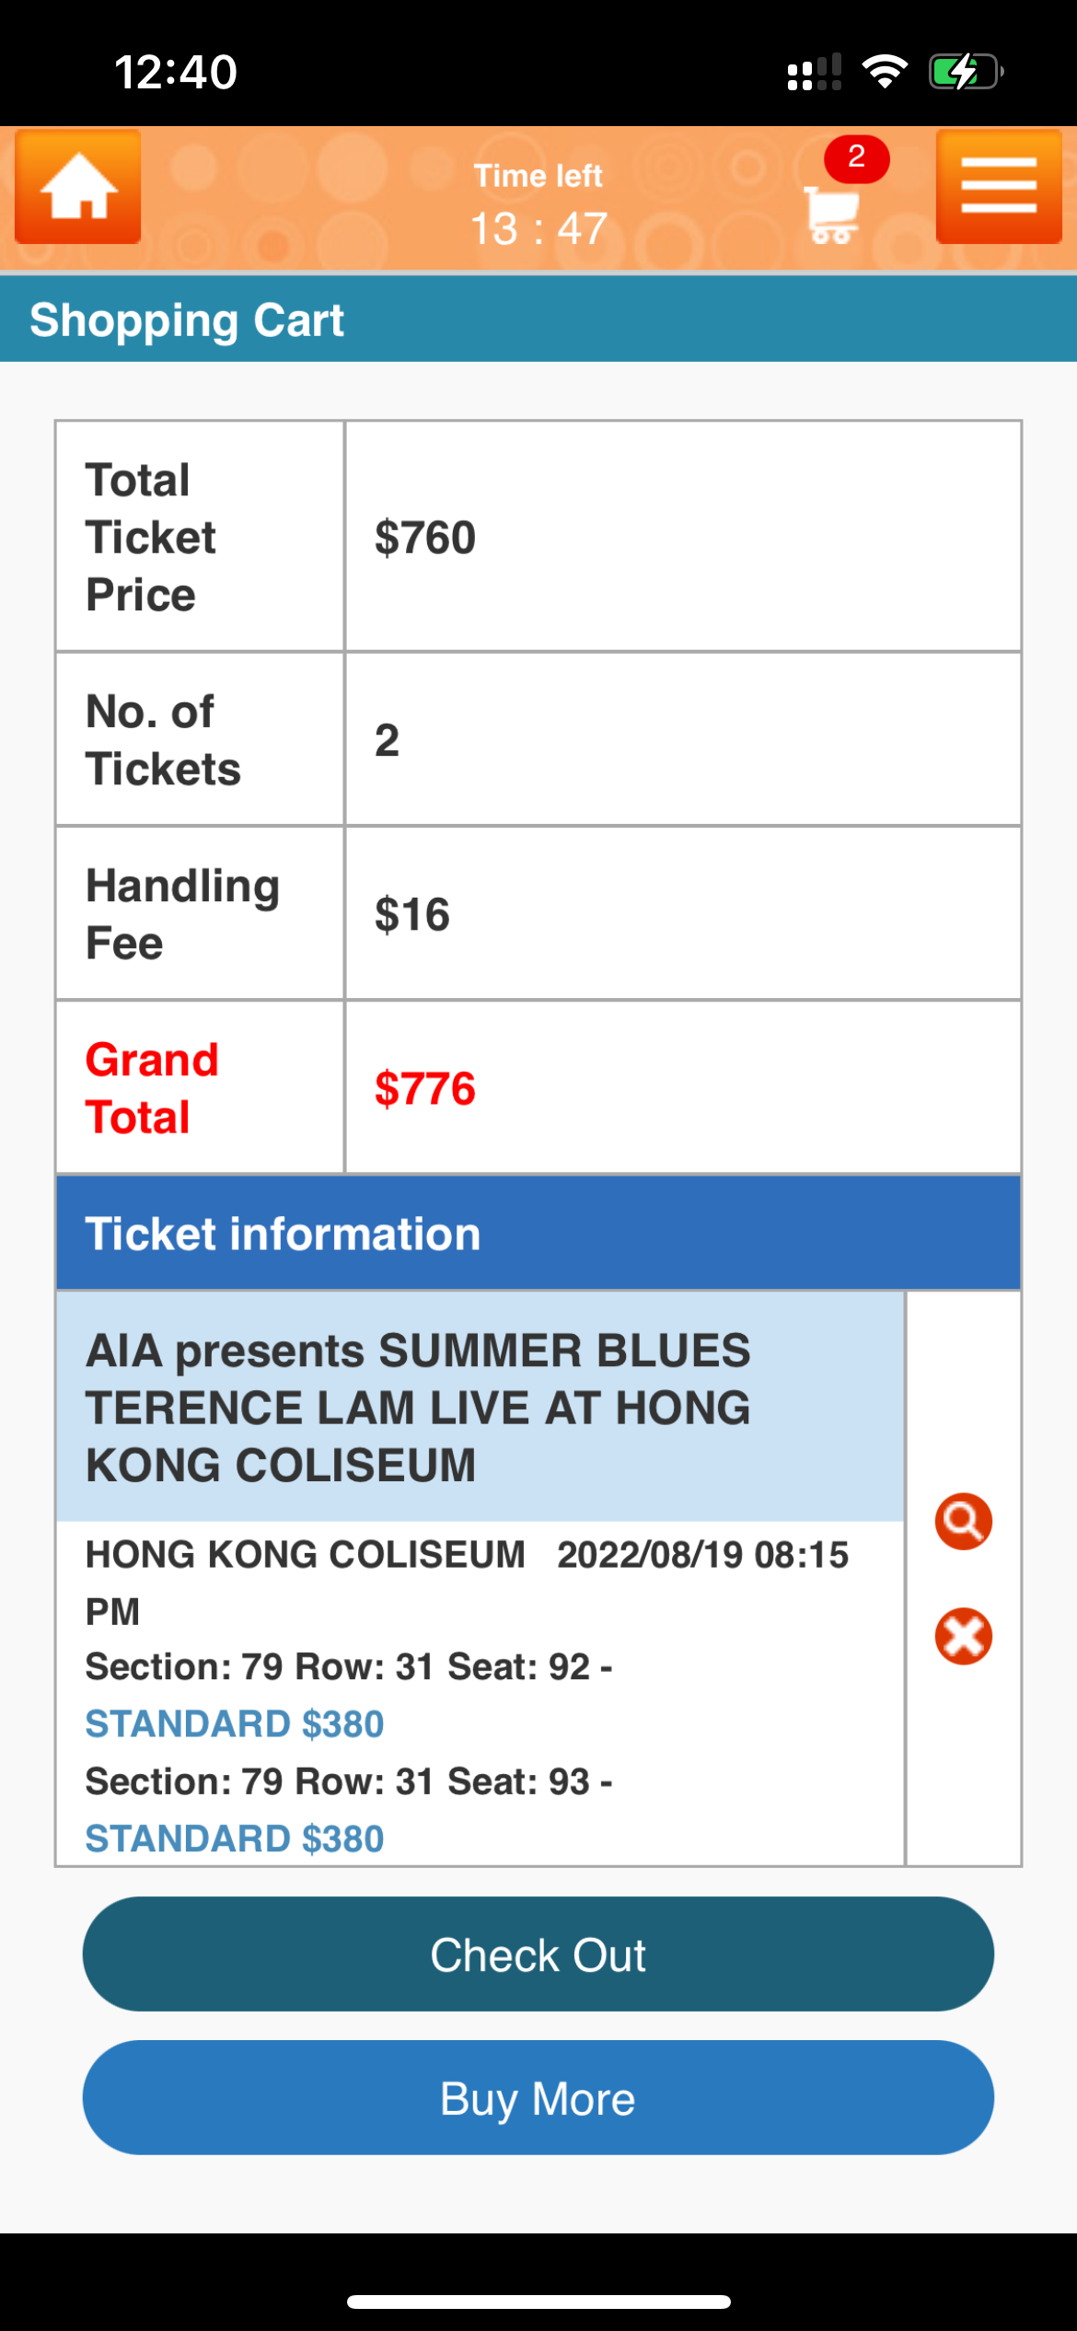Tap the Wi-Fi status icon
Image resolution: width=1077 pixels, height=2331 pixels.
[885, 72]
